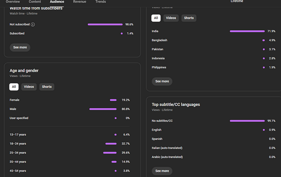This screenshot has height=177, width=281.
Task: Click the India country link
Action: point(155,31)
